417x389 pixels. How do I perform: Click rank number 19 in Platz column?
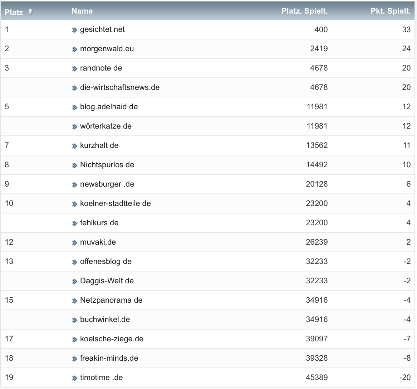click(x=9, y=378)
